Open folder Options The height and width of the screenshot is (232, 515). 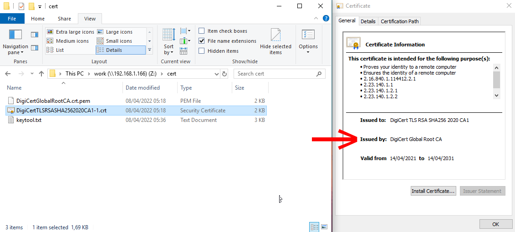click(308, 42)
